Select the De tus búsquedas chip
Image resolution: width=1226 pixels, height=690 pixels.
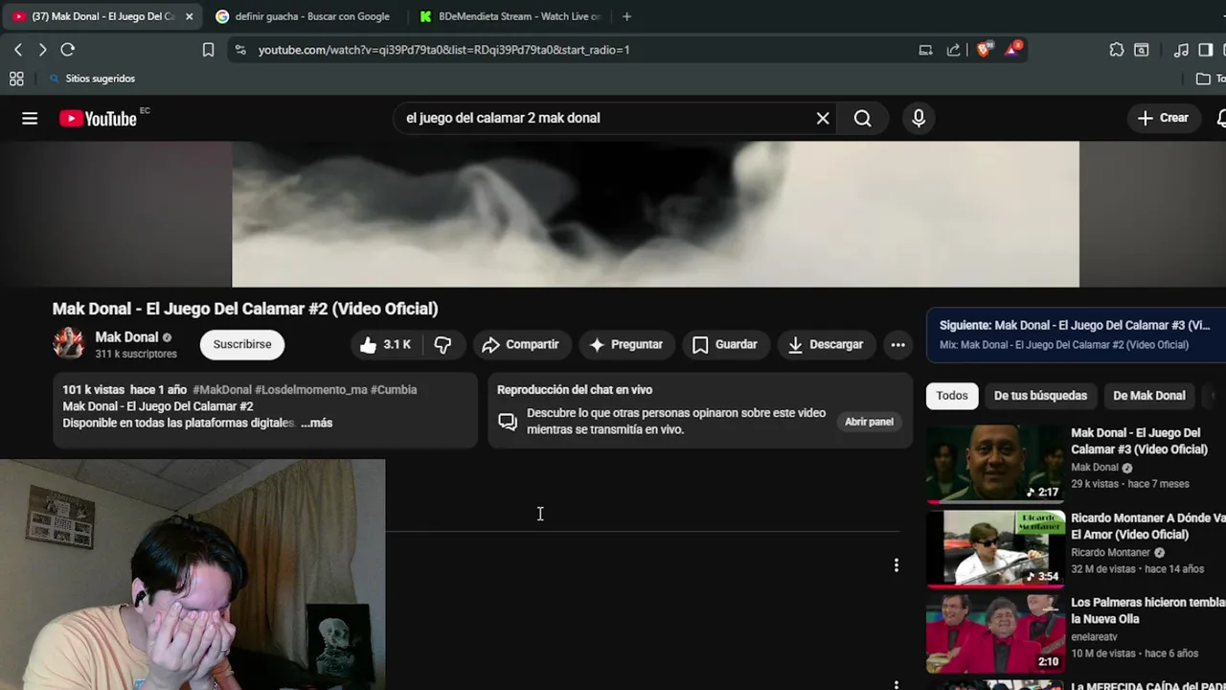(1040, 396)
